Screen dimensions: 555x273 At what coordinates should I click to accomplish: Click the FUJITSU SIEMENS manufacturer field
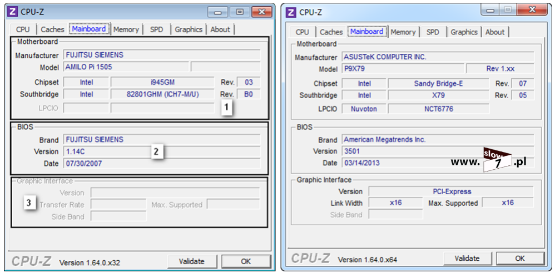pyautogui.click(x=162, y=55)
